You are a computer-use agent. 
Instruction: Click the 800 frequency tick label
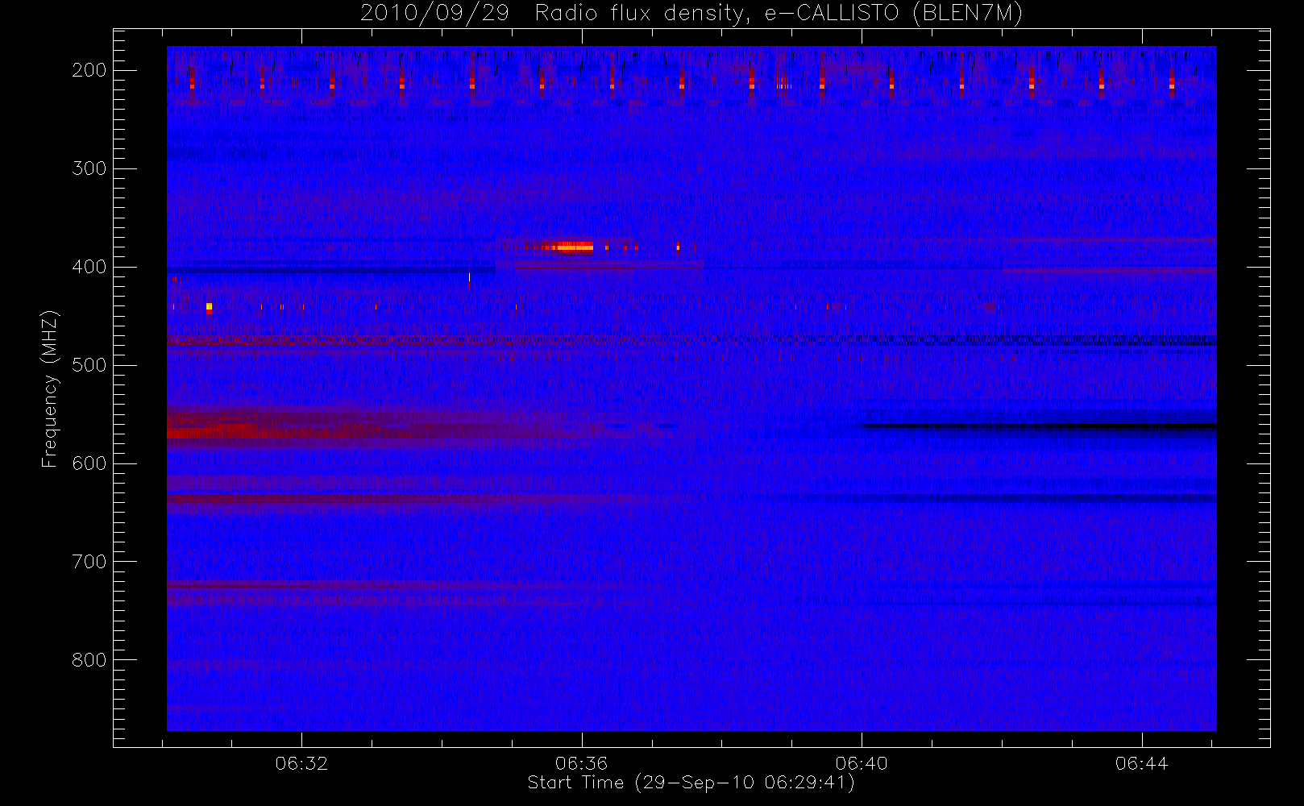[89, 660]
